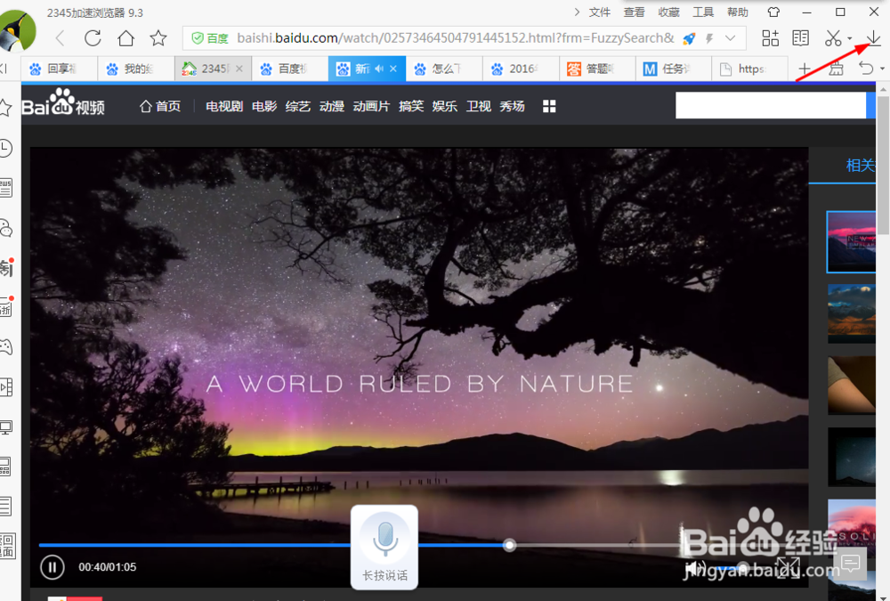
Task: Switch to the 怎么下 tab
Action: click(444, 69)
